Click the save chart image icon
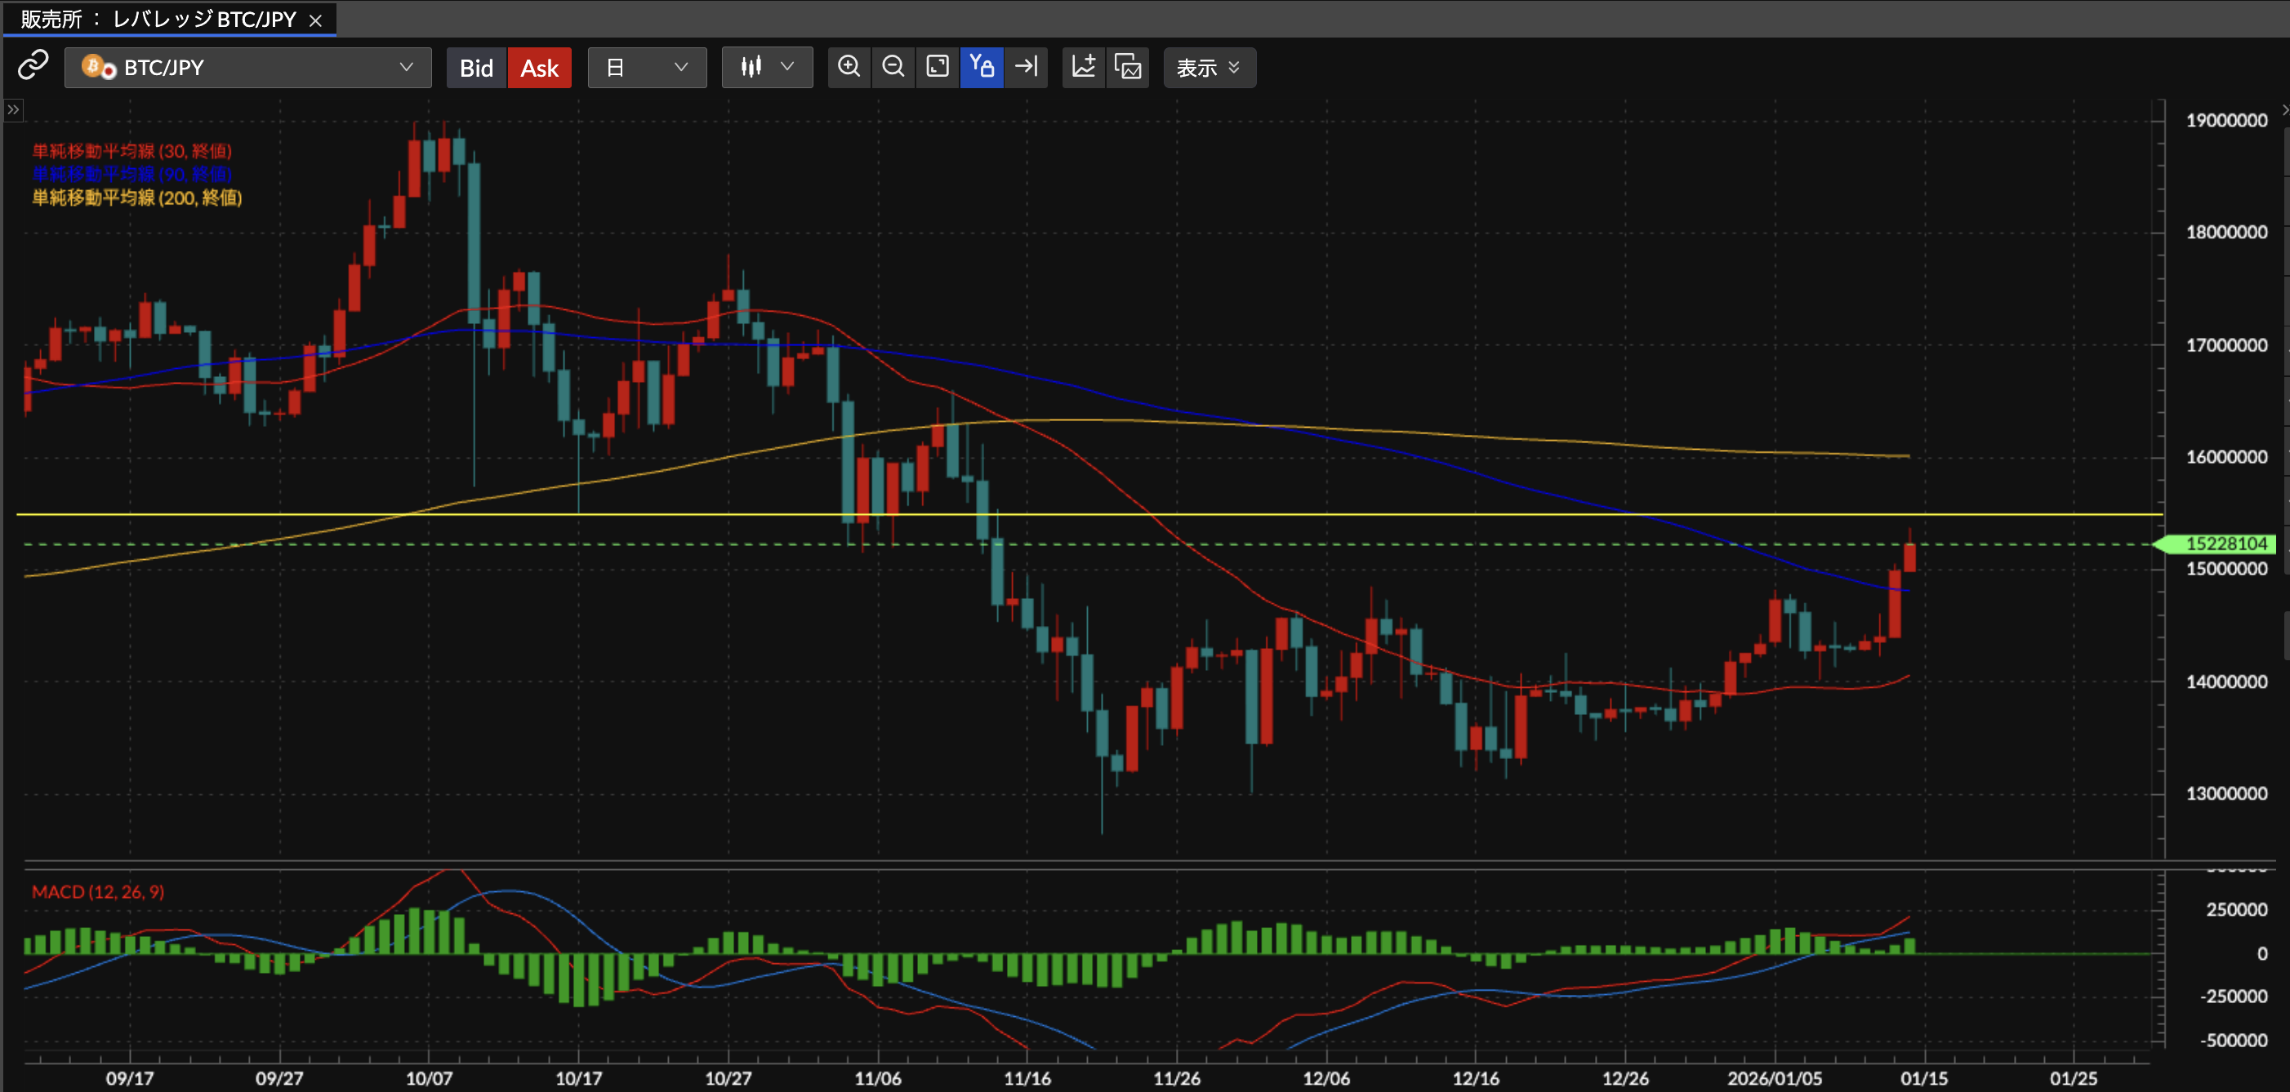 coord(1128,67)
